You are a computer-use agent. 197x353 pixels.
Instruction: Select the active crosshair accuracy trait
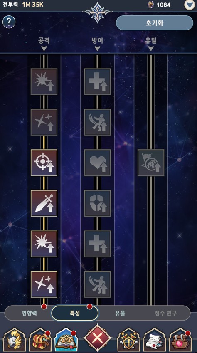tap(44, 163)
